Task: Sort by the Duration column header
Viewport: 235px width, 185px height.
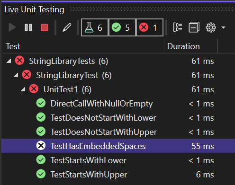Action: (191, 46)
